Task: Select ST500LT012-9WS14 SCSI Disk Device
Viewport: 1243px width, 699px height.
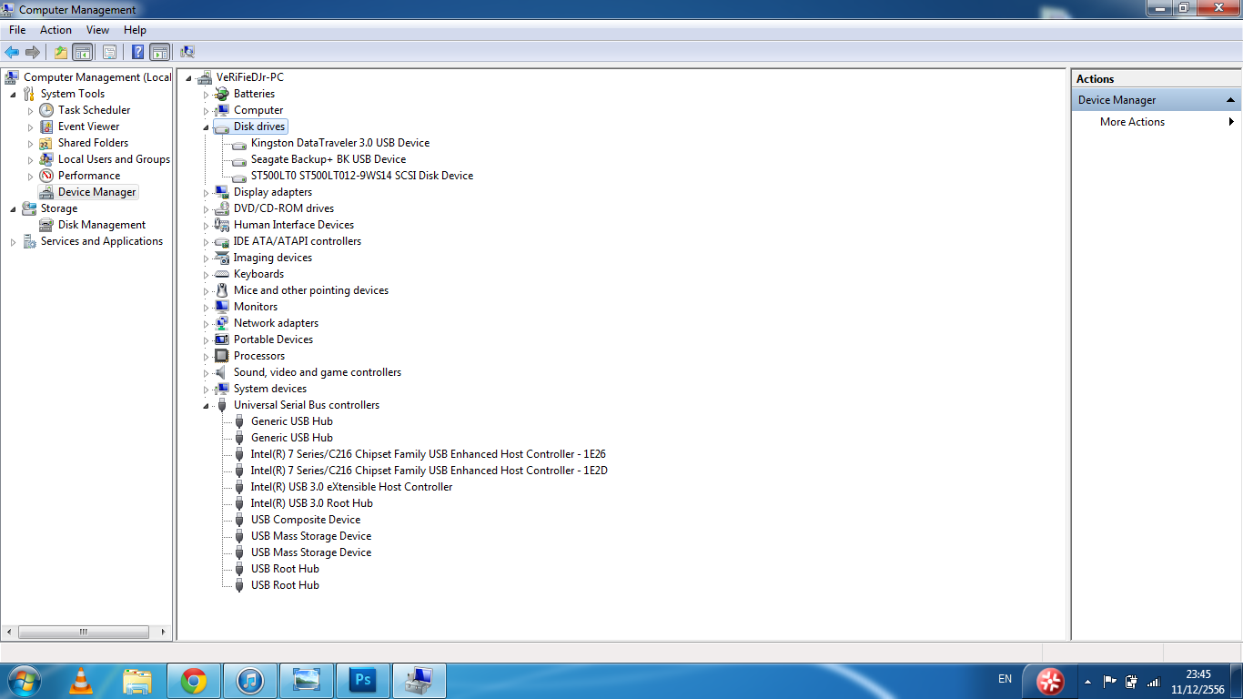Action: [362, 176]
